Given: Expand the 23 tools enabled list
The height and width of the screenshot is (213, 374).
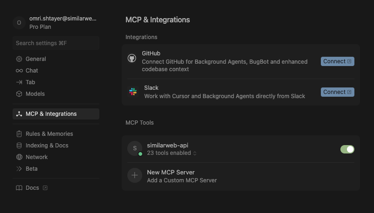Looking at the screenshot, I should (172, 153).
